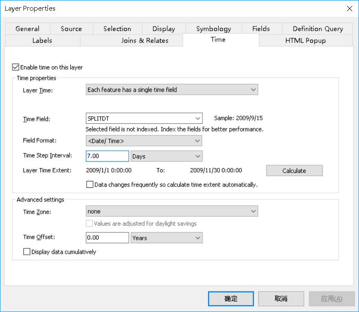Open the Time Field dropdown showing SPLITDT
Screen dimensions: 359x312
(x=198, y=118)
